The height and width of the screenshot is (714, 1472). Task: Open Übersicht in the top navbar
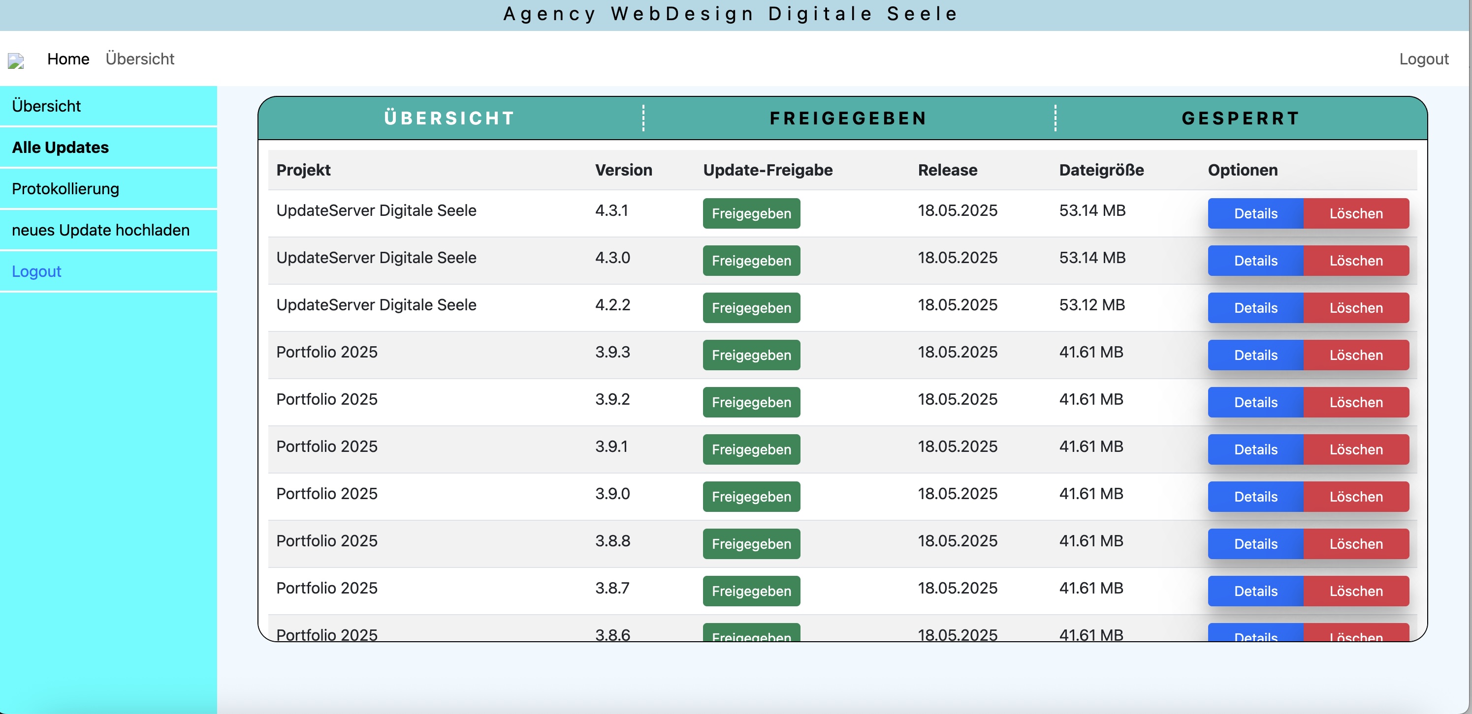tap(139, 59)
